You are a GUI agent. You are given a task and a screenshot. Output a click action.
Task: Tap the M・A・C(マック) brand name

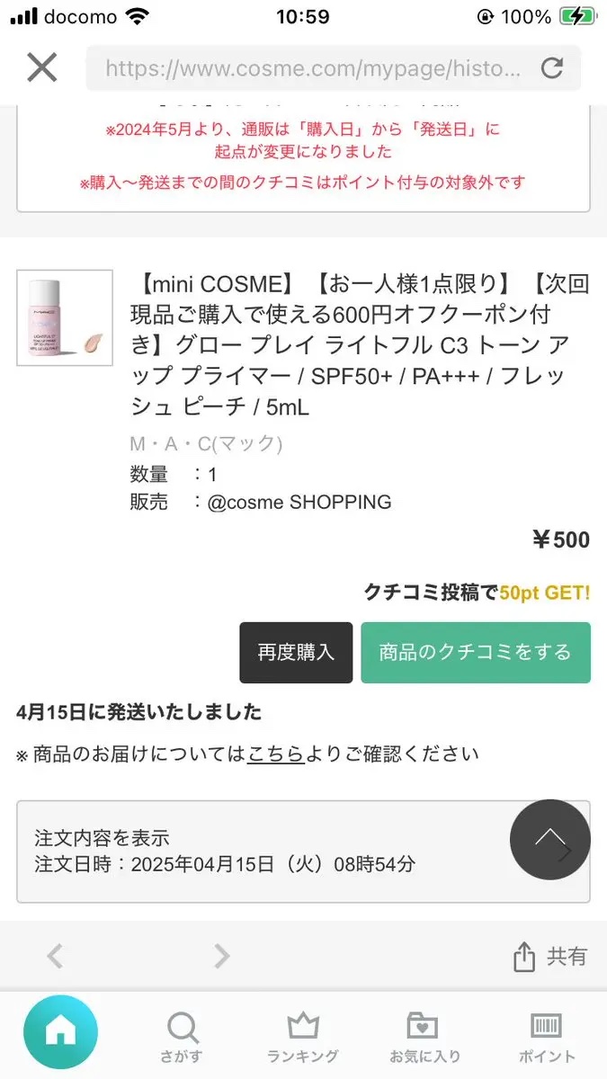[206, 443]
